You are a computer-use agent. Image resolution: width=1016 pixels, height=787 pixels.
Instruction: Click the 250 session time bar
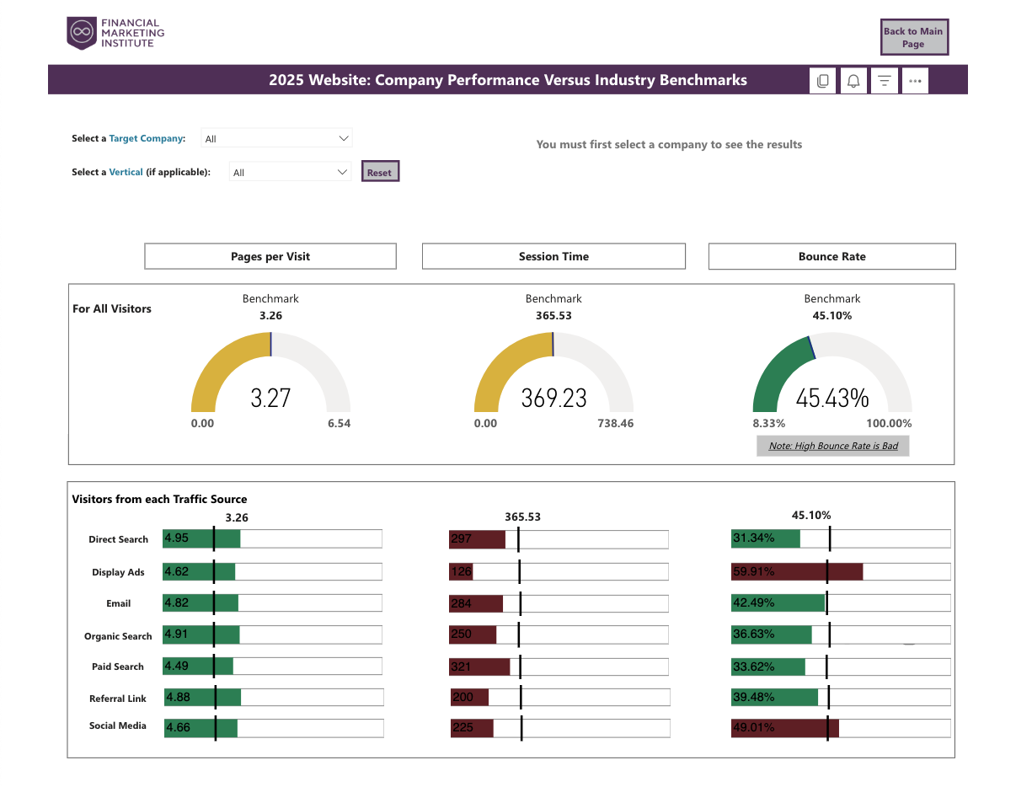[473, 634]
